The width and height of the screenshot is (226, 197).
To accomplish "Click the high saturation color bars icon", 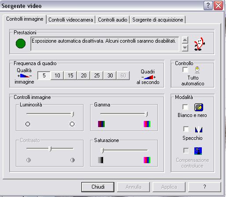I will pyautogui.click(x=147, y=160).
